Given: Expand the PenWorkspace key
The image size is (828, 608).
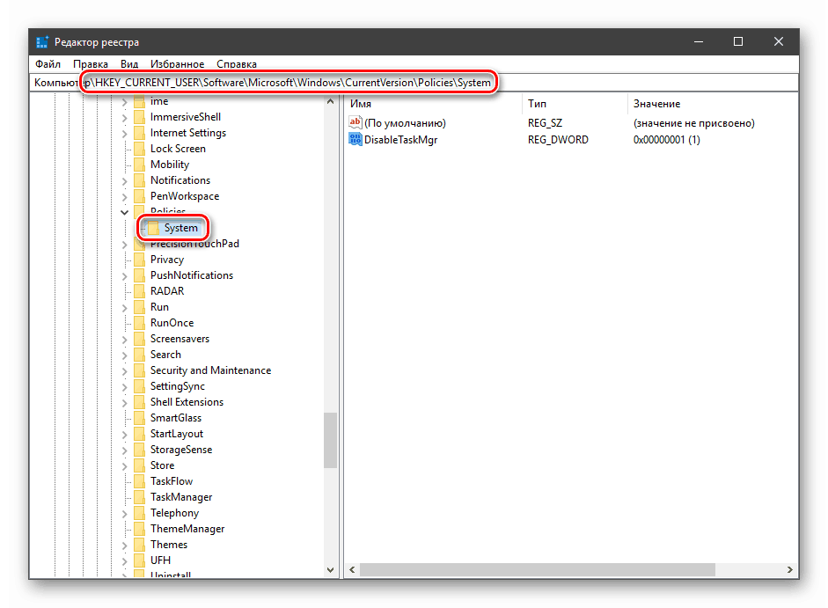Looking at the screenshot, I should [125, 196].
